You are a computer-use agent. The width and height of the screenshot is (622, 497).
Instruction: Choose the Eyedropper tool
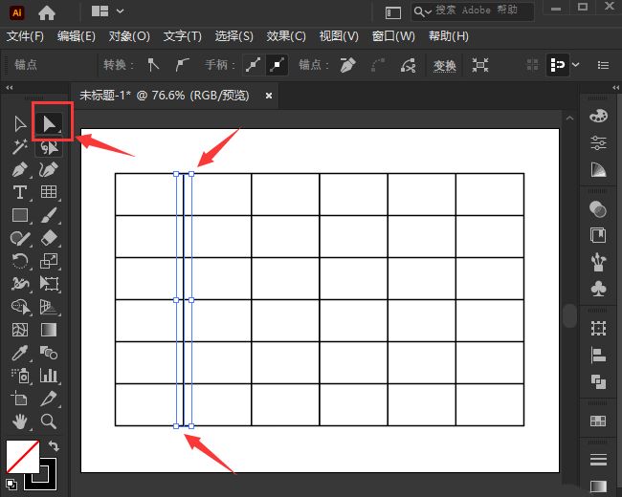pyautogui.click(x=19, y=353)
